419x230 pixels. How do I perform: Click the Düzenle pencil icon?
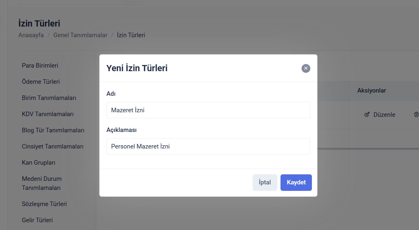[x=367, y=115]
